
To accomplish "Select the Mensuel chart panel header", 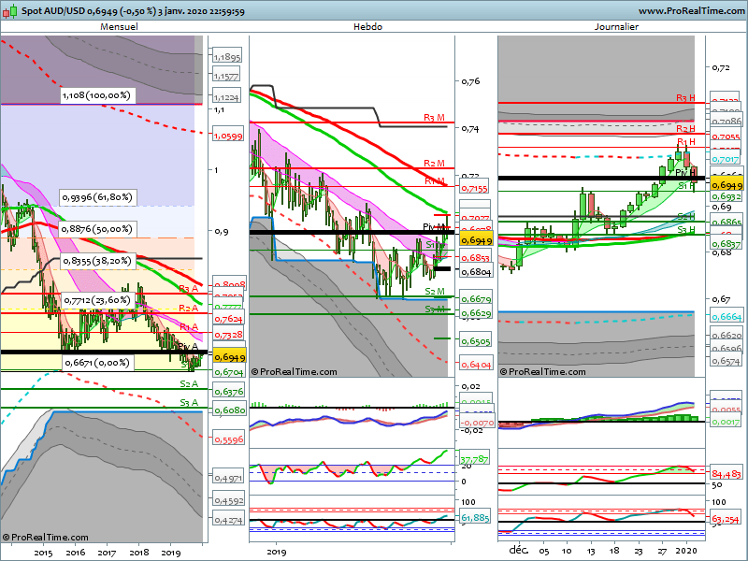I will [x=119, y=27].
